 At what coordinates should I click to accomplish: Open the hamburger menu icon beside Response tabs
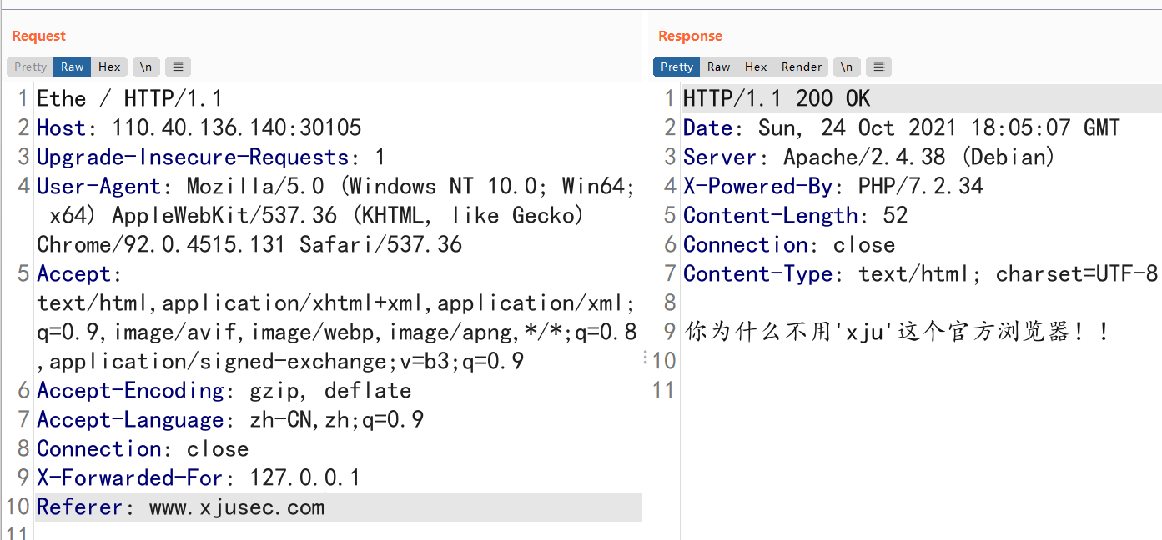click(x=878, y=67)
